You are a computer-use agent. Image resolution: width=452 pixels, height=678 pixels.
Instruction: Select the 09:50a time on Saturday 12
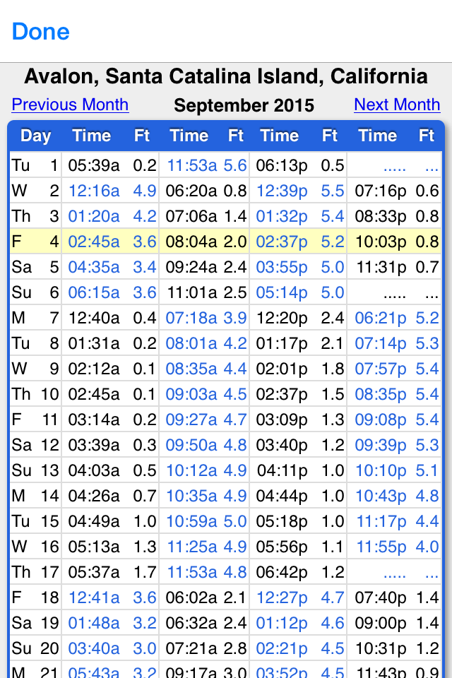(191, 446)
